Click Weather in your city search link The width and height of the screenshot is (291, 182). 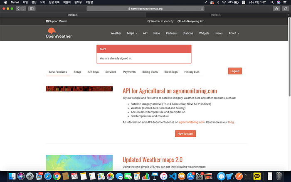[160, 21]
